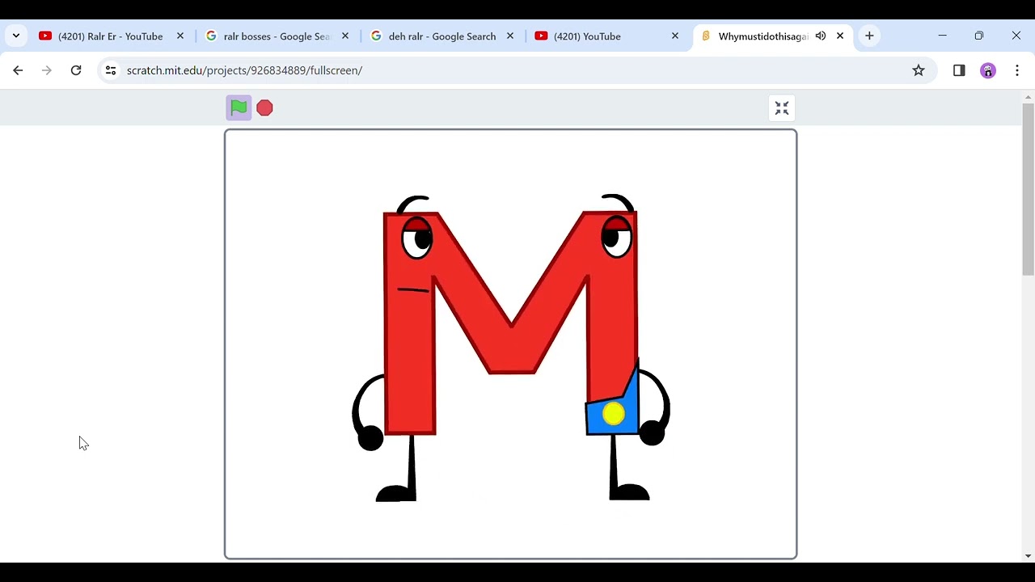Image resolution: width=1035 pixels, height=582 pixels.
Task: Restore down the Chrome window
Action: click(x=979, y=36)
